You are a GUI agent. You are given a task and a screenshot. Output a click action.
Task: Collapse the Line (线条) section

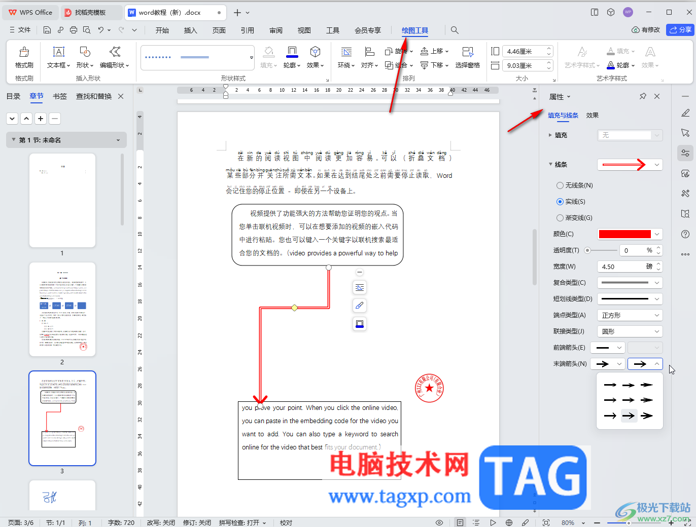coord(550,164)
